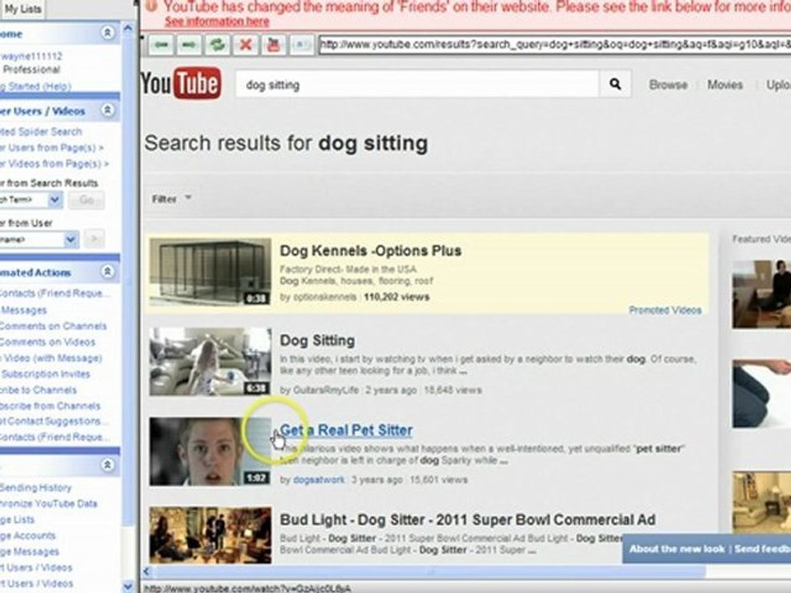Click the See information here link
This screenshot has height=593, width=791.
(x=217, y=21)
